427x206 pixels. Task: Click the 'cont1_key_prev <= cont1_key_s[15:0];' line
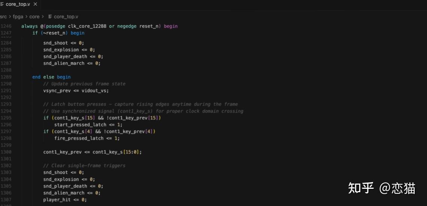pyautogui.click(x=93, y=152)
